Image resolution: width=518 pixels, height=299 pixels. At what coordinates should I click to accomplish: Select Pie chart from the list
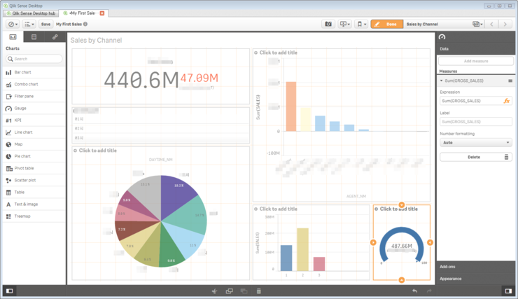(x=34, y=156)
